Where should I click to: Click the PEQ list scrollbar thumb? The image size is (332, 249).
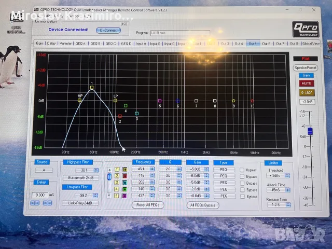(109, 176)
